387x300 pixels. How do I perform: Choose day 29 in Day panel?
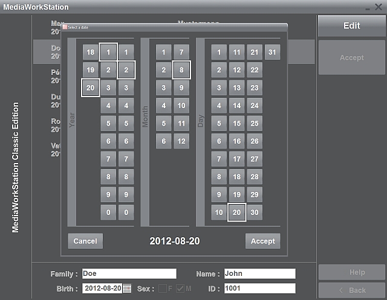[255, 194]
